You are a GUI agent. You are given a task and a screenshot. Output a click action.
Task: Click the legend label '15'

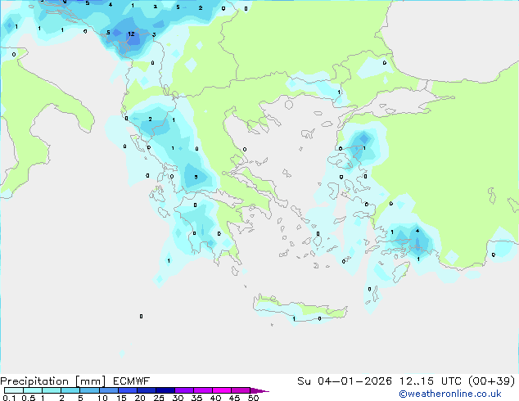click(121, 398)
